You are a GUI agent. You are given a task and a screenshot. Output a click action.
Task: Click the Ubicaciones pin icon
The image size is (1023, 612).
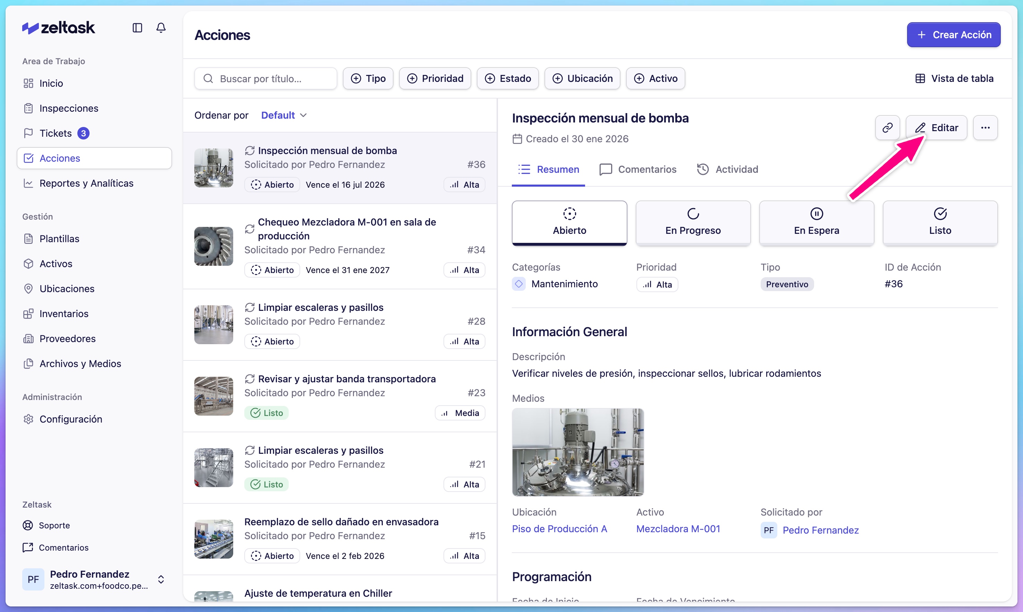coord(28,289)
